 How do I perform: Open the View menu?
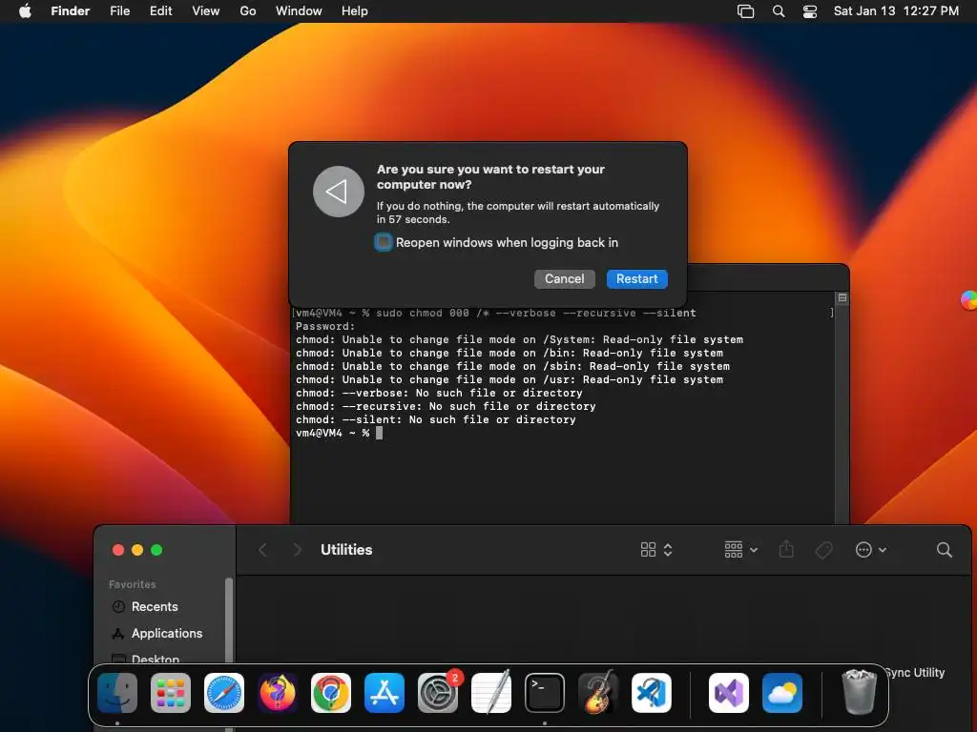click(206, 10)
